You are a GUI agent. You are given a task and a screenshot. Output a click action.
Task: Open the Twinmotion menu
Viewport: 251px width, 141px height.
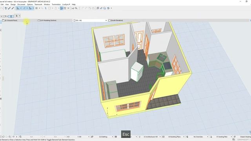56,4
